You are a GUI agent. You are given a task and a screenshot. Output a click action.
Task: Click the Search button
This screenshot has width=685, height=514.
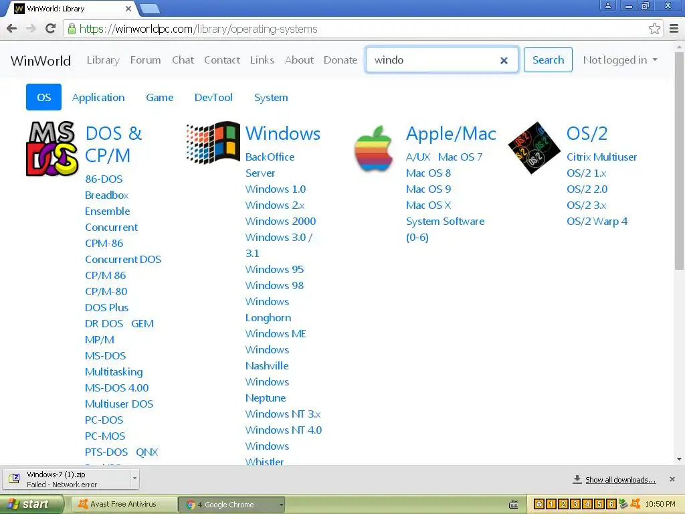coord(548,60)
